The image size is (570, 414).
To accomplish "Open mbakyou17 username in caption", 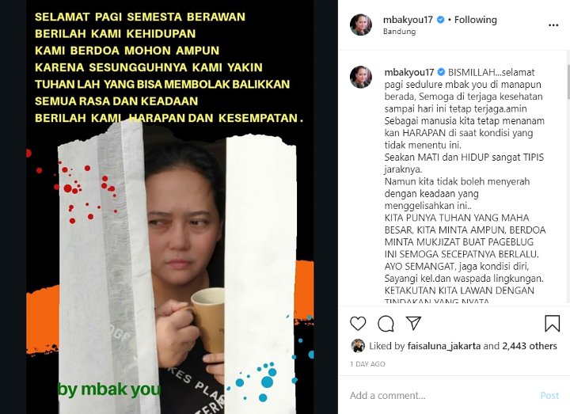I will (409, 72).
